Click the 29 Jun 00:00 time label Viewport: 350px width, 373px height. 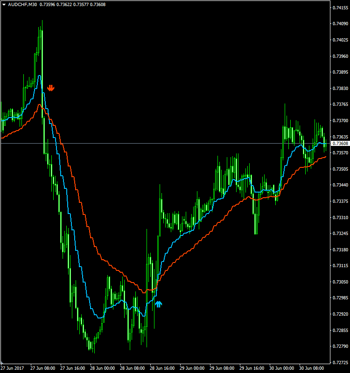click(192, 368)
